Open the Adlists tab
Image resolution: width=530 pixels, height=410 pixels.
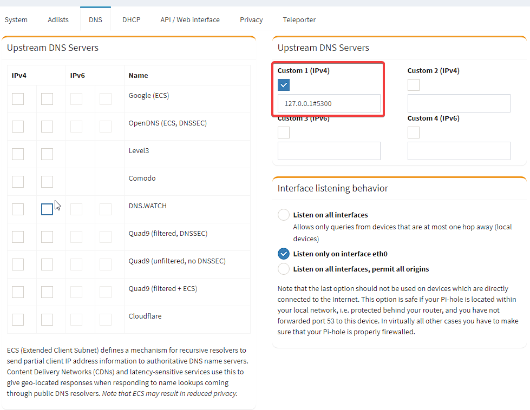pos(58,19)
